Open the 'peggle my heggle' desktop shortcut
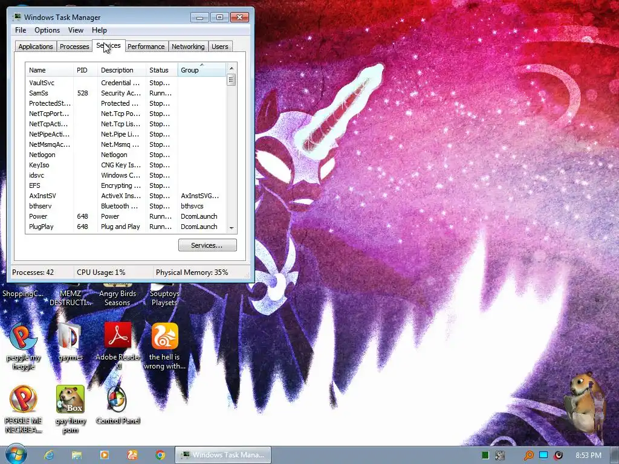 coord(24,346)
